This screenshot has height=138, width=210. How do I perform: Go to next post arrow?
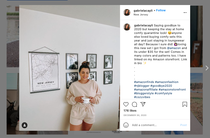tap(207, 68)
